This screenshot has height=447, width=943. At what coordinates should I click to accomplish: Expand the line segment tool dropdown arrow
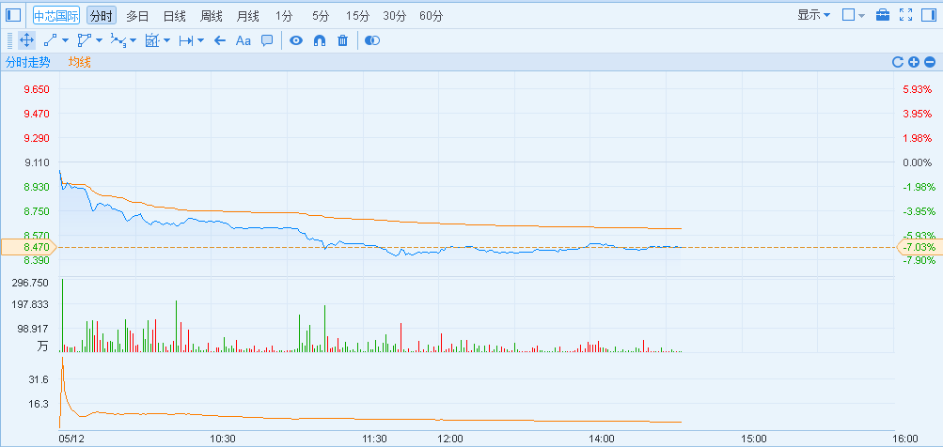(65, 41)
